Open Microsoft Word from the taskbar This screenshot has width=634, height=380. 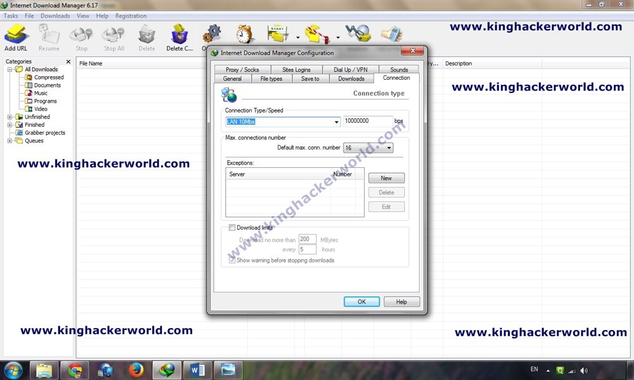pyautogui.click(x=197, y=370)
